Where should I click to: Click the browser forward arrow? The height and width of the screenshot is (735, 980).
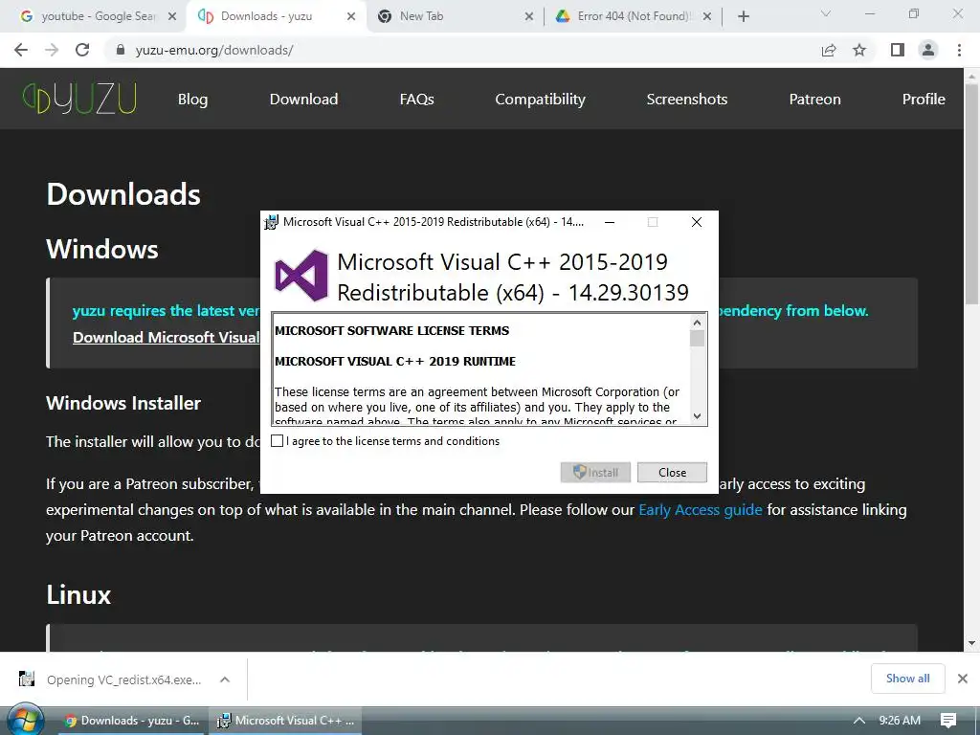[x=52, y=50]
